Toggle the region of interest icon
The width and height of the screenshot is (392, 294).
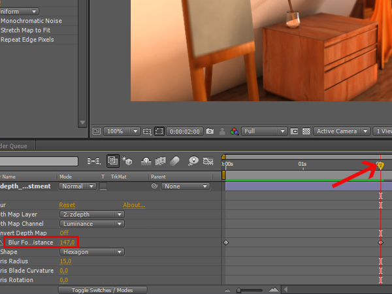[x=159, y=131]
